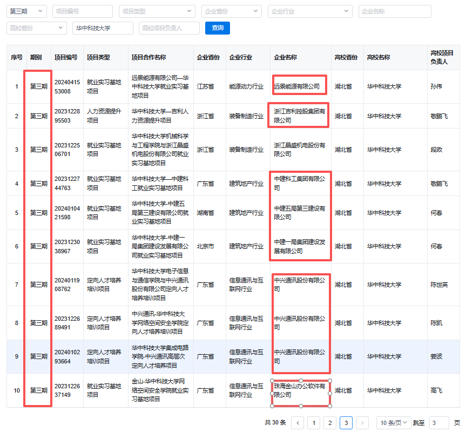Go to page 2
The height and width of the screenshot is (432, 466).
pos(330,423)
